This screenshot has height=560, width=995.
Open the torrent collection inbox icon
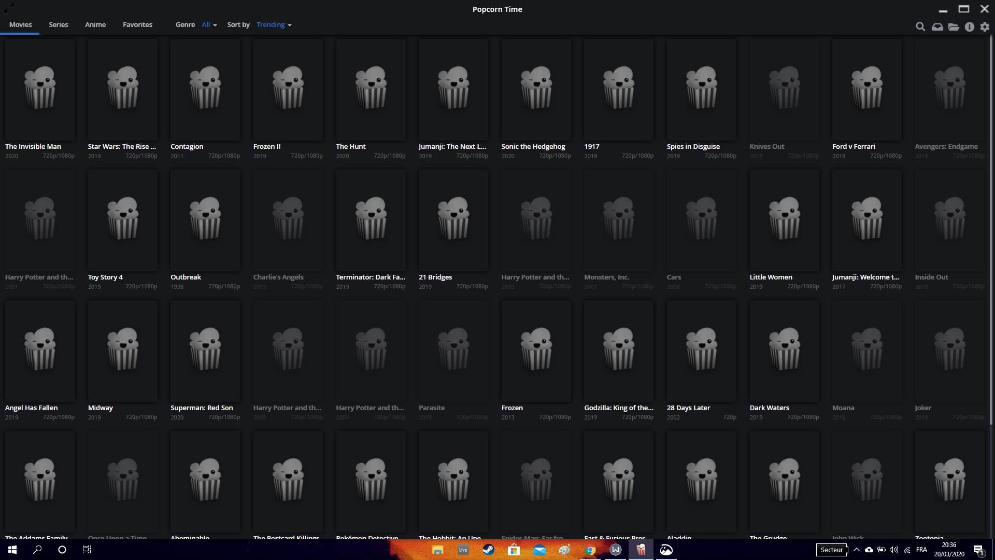tap(937, 26)
